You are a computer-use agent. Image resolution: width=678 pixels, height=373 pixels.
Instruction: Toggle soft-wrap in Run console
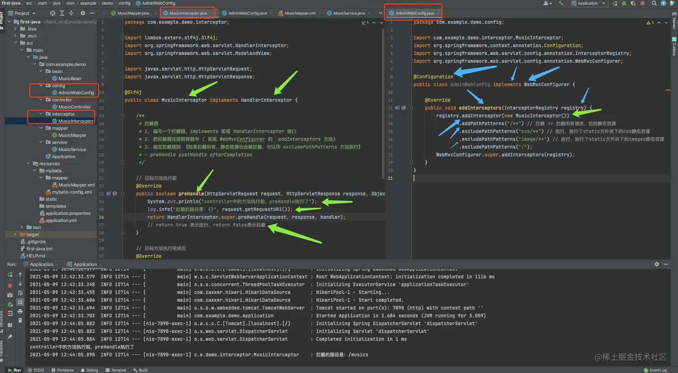coord(20,293)
